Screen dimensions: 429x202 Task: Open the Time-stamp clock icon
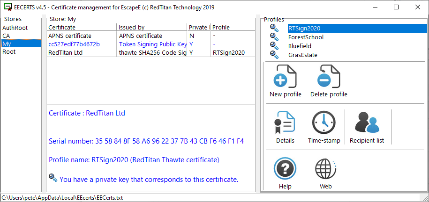click(324, 123)
